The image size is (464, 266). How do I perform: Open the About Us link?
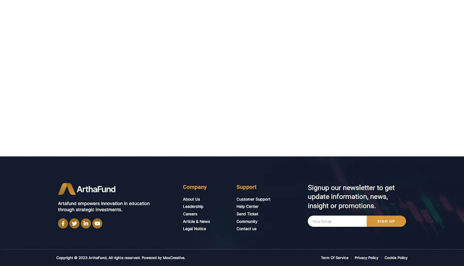pyautogui.click(x=191, y=199)
